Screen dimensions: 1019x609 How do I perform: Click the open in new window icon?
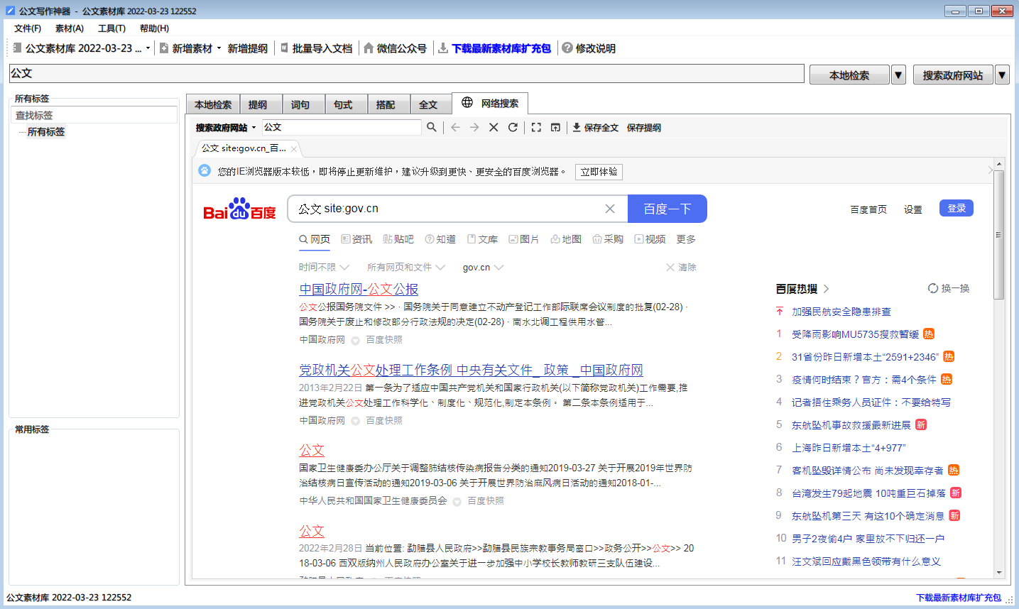tap(555, 127)
